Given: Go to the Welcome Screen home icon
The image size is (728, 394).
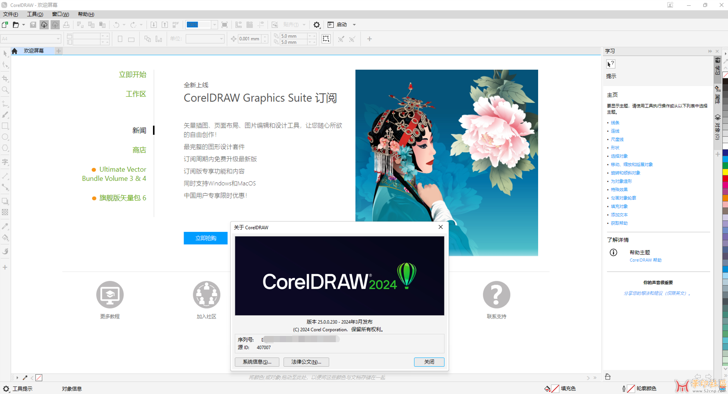Looking at the screenshot, I should (x=15, y=51).
